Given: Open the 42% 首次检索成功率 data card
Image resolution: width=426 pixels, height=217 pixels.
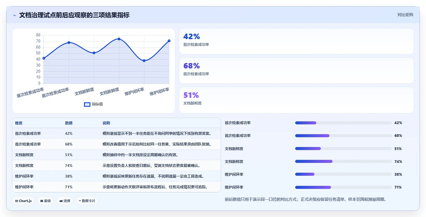Looking at the screenshot, I should (296, 41).
